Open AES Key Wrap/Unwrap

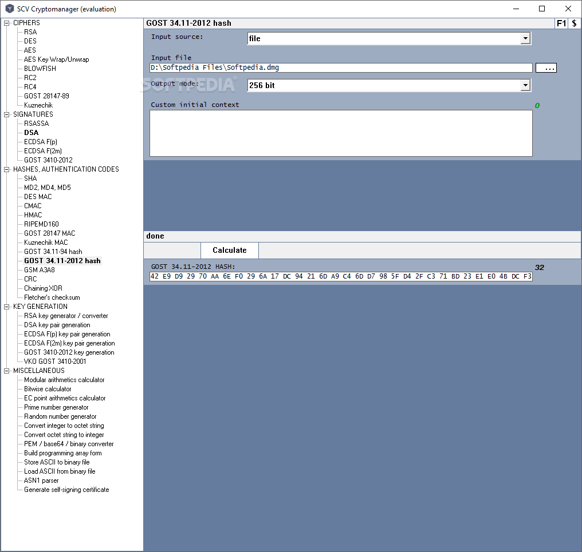click(56, 59)
